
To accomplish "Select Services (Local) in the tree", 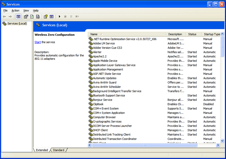I will coord(17,24).
